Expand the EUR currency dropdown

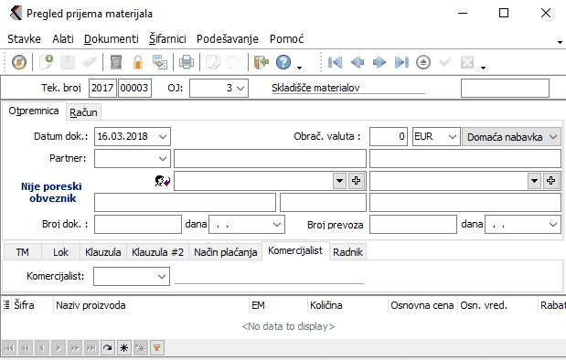(x=453, y=137)
